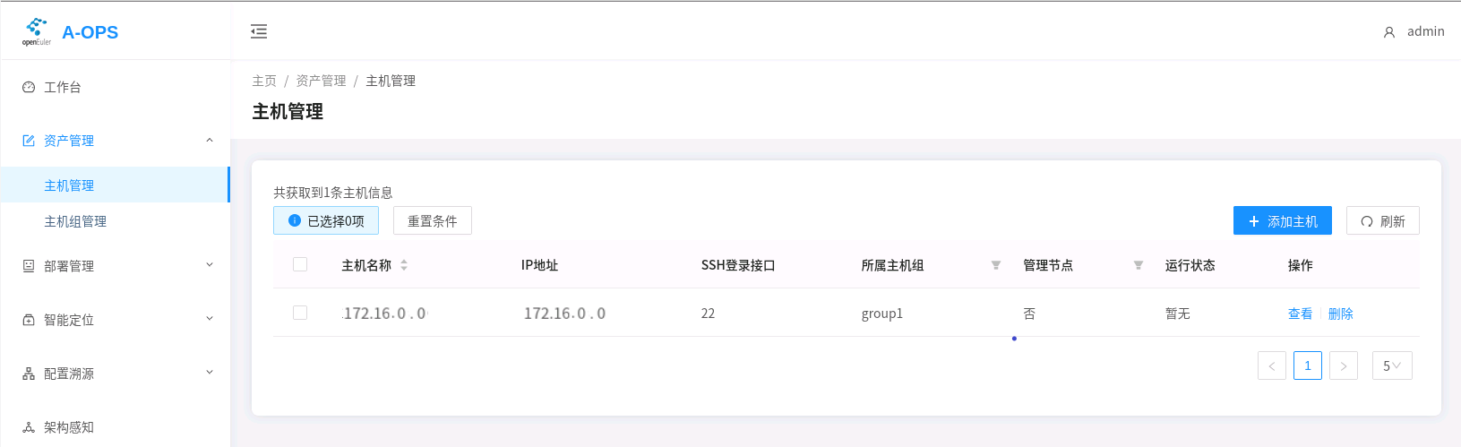
Task: Click the admin user avatar icon
Action: 1389,32
